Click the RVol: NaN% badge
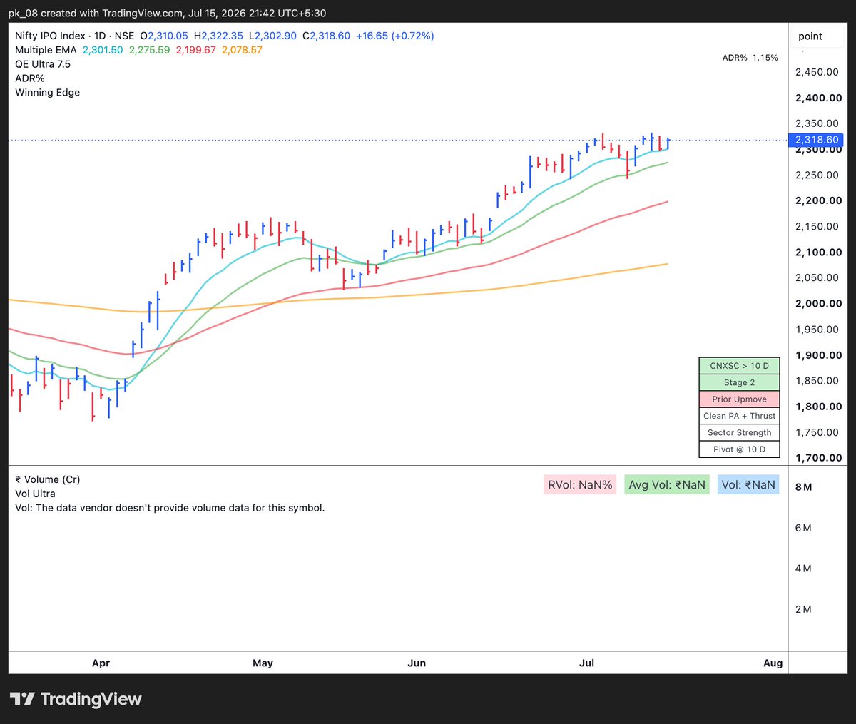 (x=580, y=485)
